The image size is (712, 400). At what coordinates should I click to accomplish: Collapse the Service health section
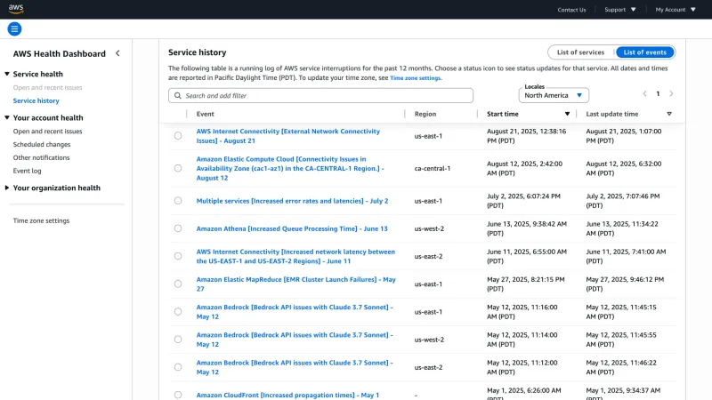tap(7, 74)
